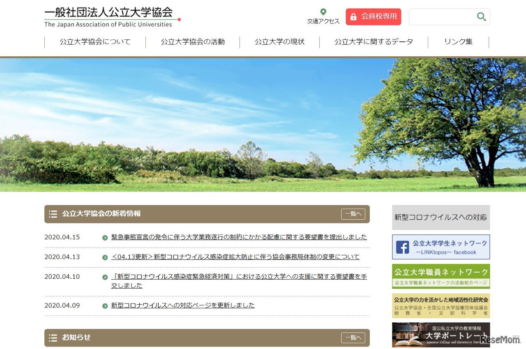The height and width of the screenshot is (349, 526).
Task: Open 公立大学に関するデータ navigation item
Action: coord(373,41)
